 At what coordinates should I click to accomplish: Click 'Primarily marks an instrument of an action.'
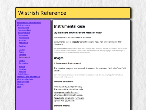click(72, 37)
